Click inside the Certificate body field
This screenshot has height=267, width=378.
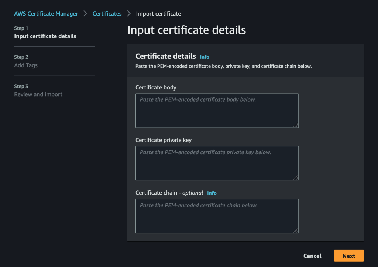tap(217, 110)
